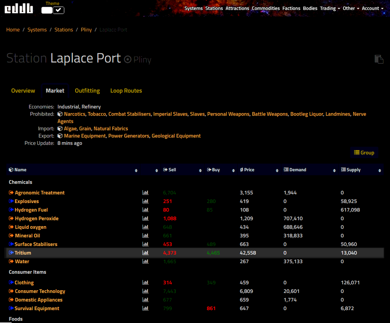
Task: Click the cube icon next to Export list
Action: pyautogui.click(x=60, y=136)
